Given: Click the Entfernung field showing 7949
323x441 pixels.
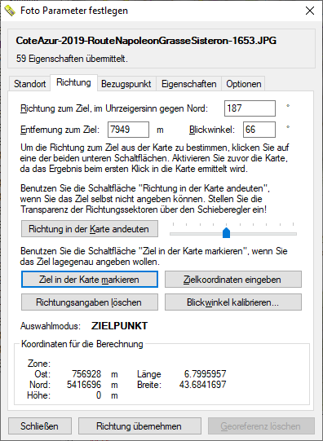Looking at the screenshot, I should tap(128, 130).
